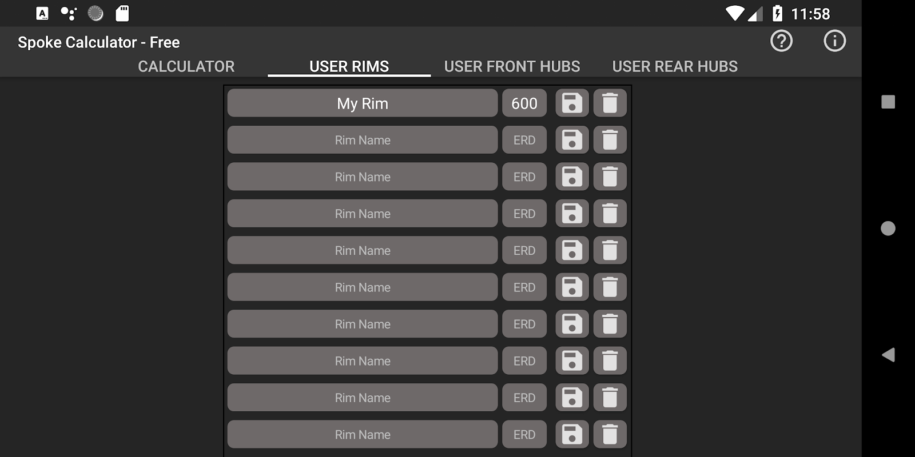Focus the third row Rim Name field
Viewport: 915px width, 457px height.
coord(363,177)
